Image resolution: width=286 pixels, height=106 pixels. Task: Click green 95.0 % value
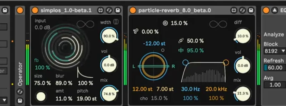click(x=195, y=50)
